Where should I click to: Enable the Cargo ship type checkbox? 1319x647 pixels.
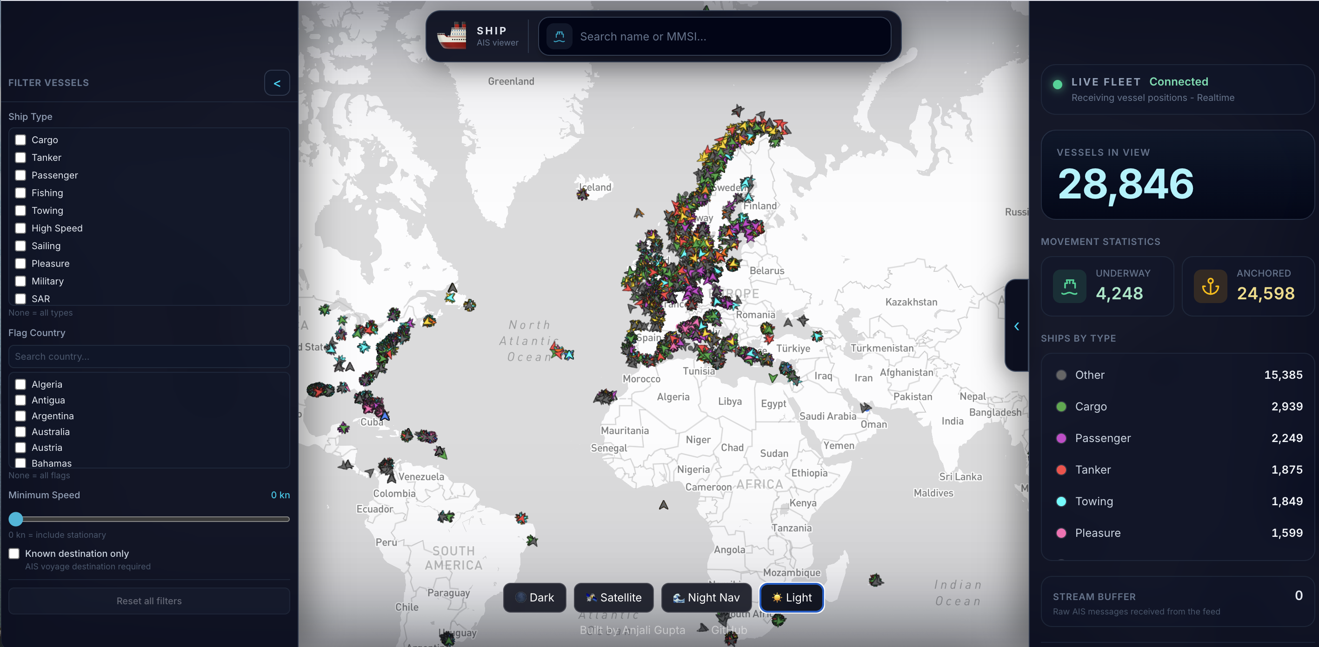20,140
